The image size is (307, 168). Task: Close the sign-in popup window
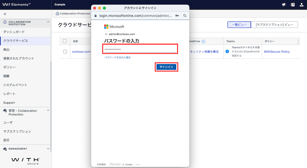[x=94, y=8]
